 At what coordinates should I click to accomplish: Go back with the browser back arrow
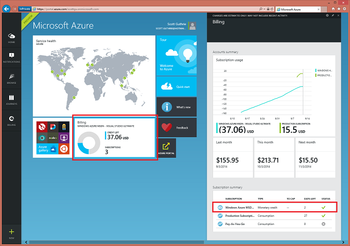point(6,9)
